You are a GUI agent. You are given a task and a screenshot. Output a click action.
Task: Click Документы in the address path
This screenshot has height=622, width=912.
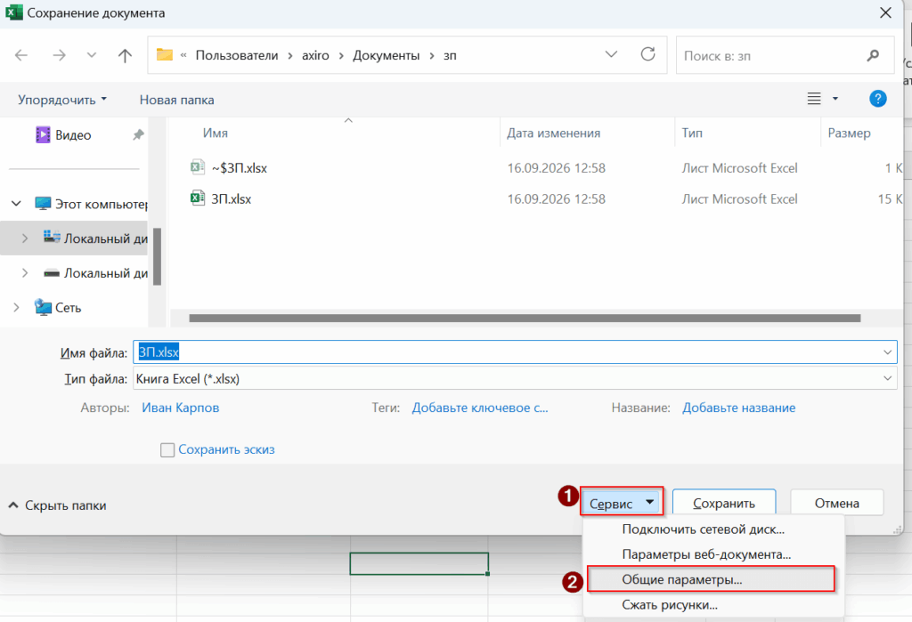pos(387,55)
